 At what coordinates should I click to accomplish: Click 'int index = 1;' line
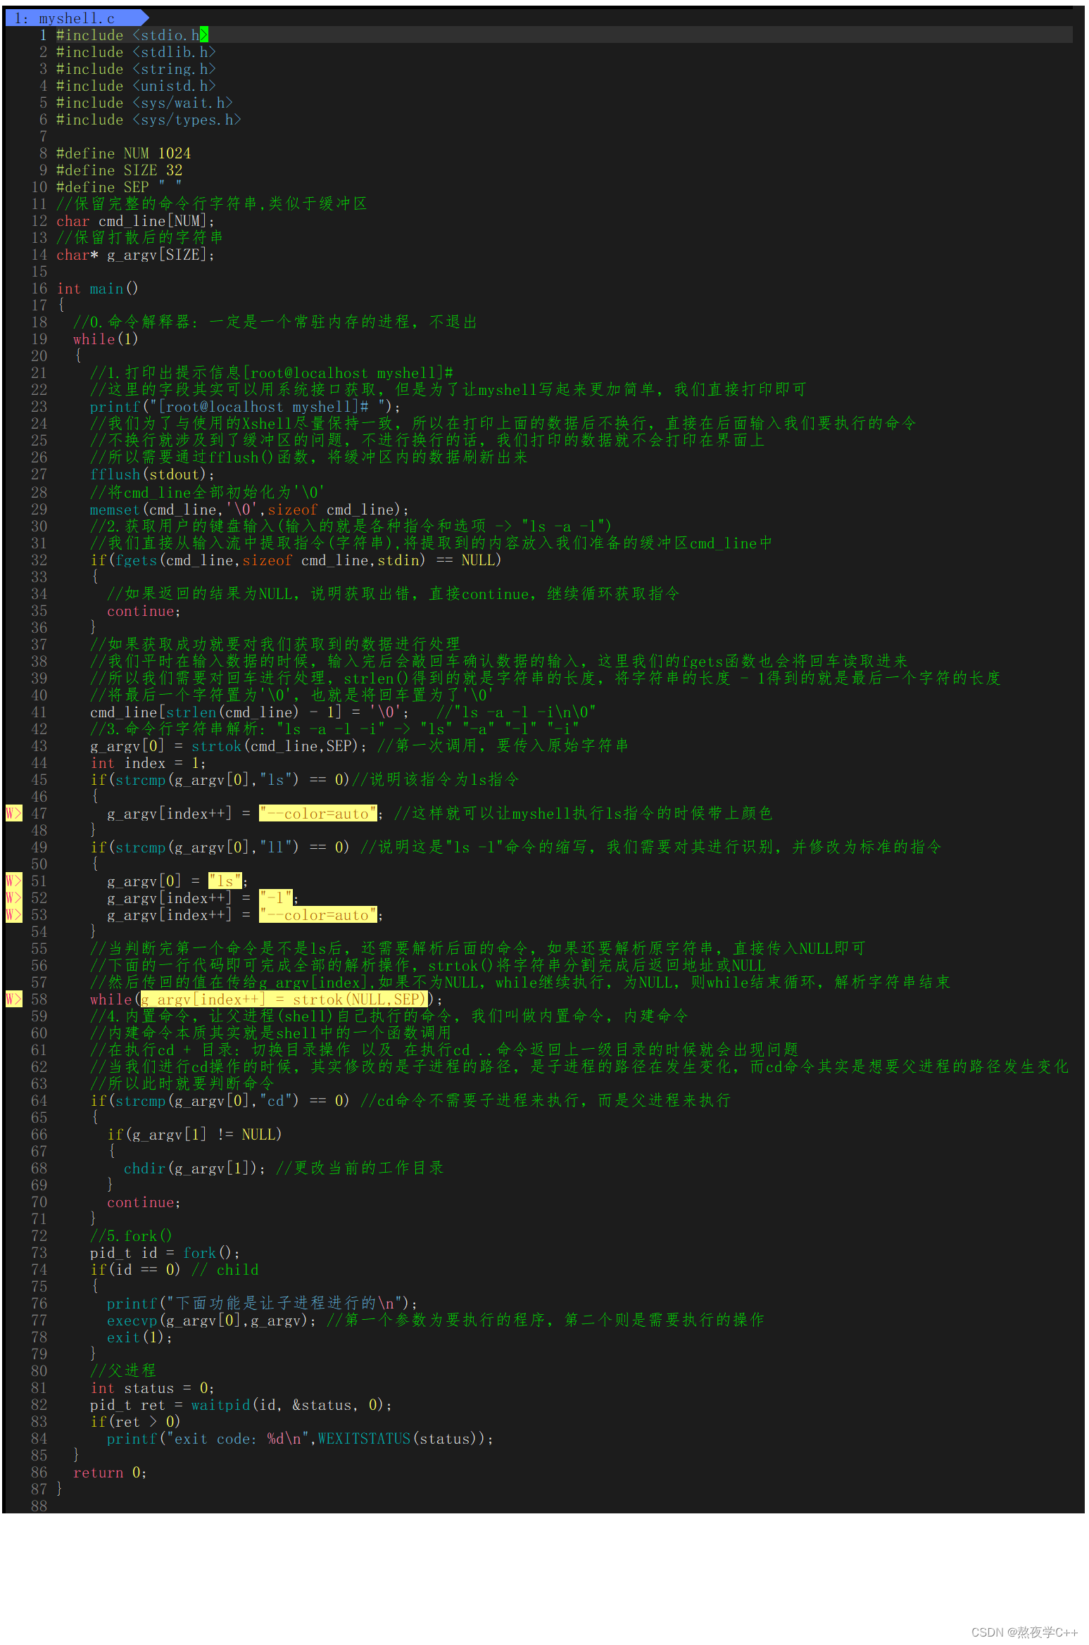(148, 763)
